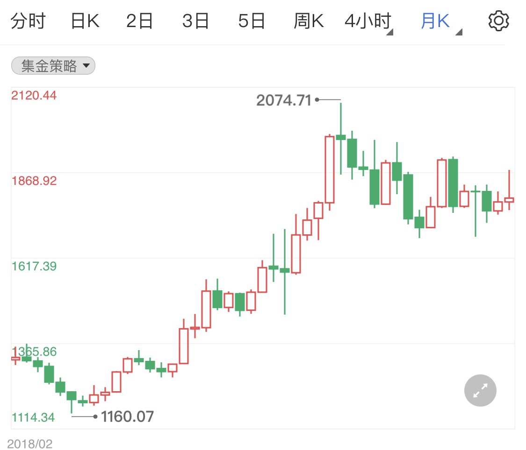The height and width of the screenshot is (450, 526).
Task: Select the 日K tab
Action: (x=85, y=21)
